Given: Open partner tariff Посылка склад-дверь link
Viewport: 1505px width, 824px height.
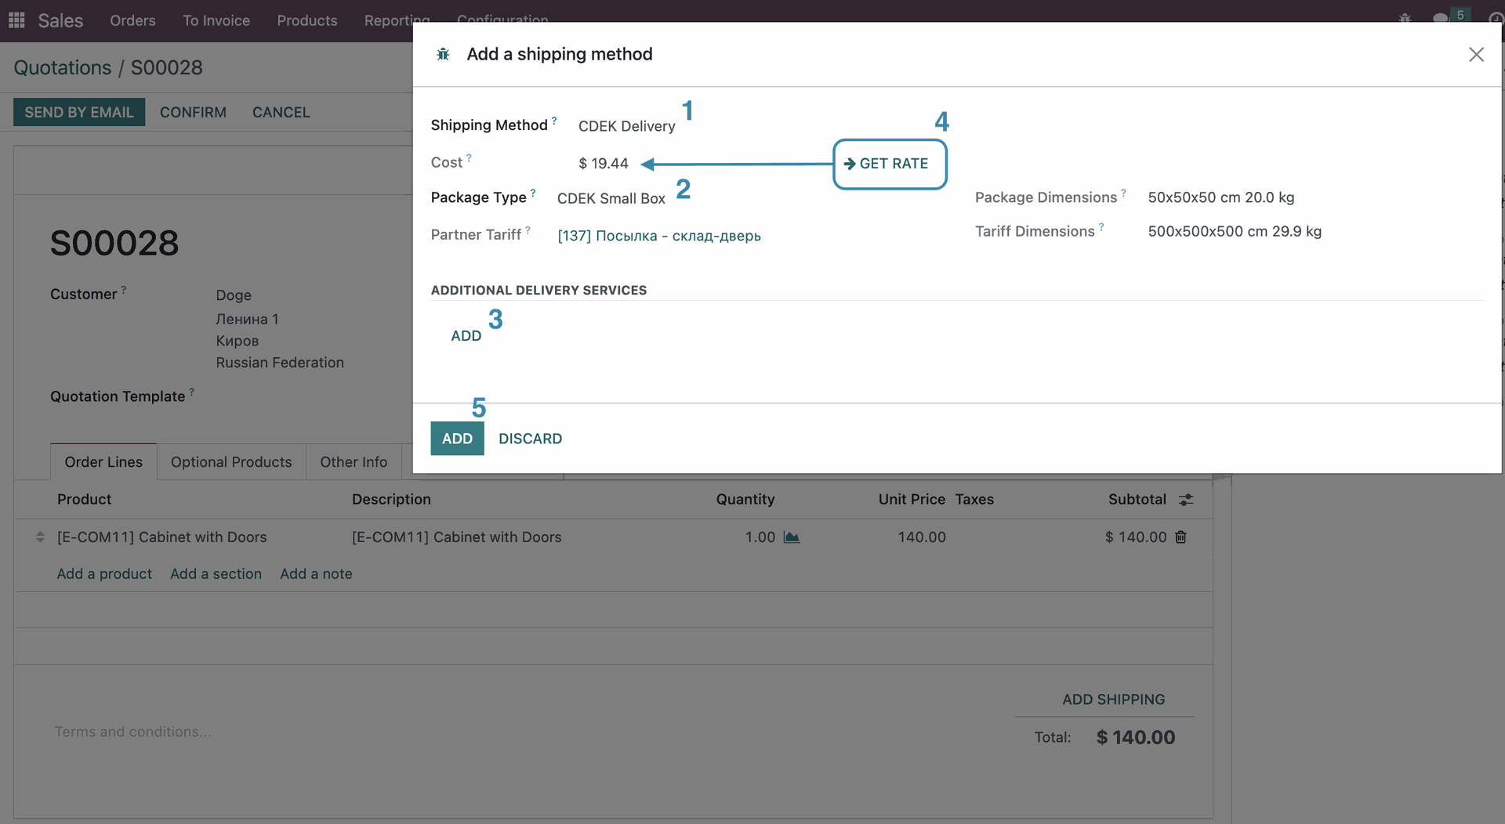Looking at the screenshot, I should [658, 236].
